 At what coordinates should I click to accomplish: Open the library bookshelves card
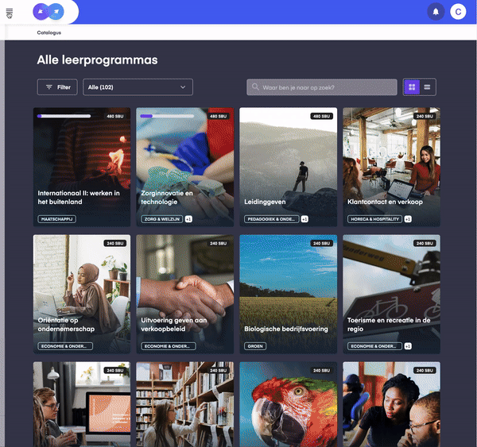(185, 404)
